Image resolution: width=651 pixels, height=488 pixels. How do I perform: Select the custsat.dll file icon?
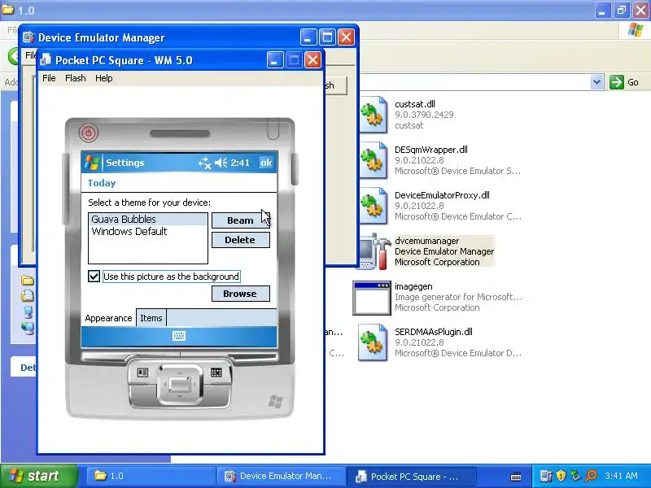[373, 115]
